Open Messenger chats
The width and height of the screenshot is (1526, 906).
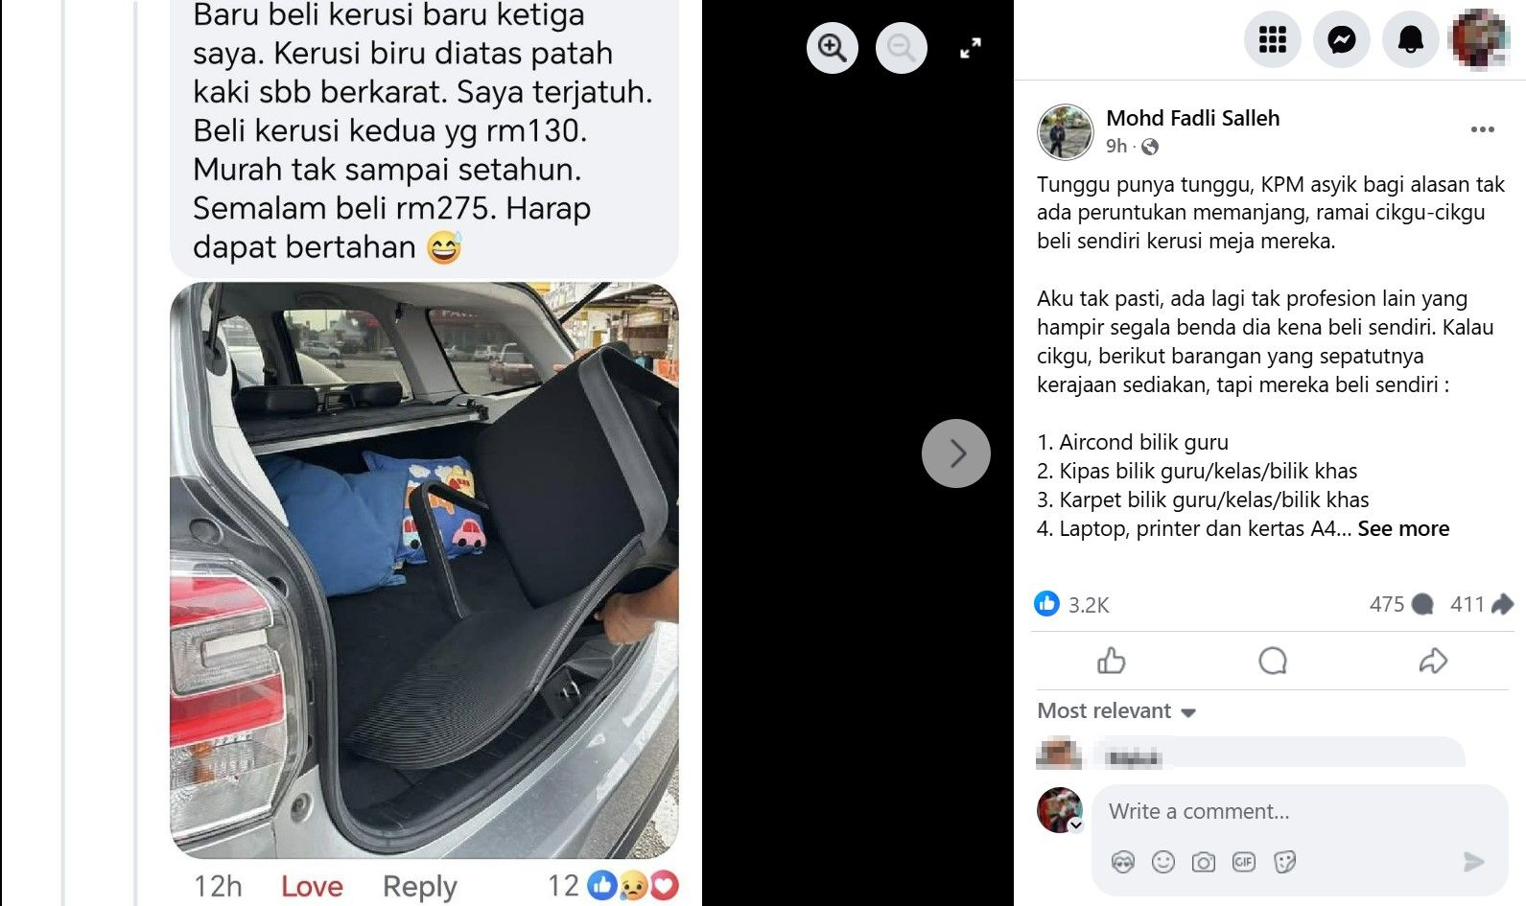pyautogui.click(x=1341, y=39)
